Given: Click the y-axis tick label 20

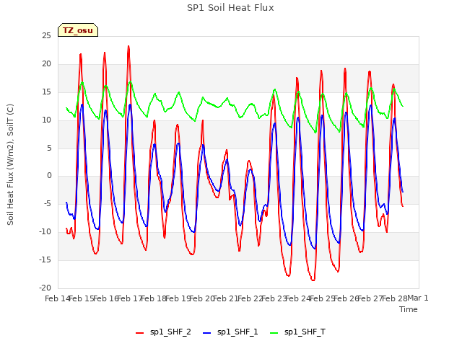Looking at the screenshot, I should click(x=46, y=64).
